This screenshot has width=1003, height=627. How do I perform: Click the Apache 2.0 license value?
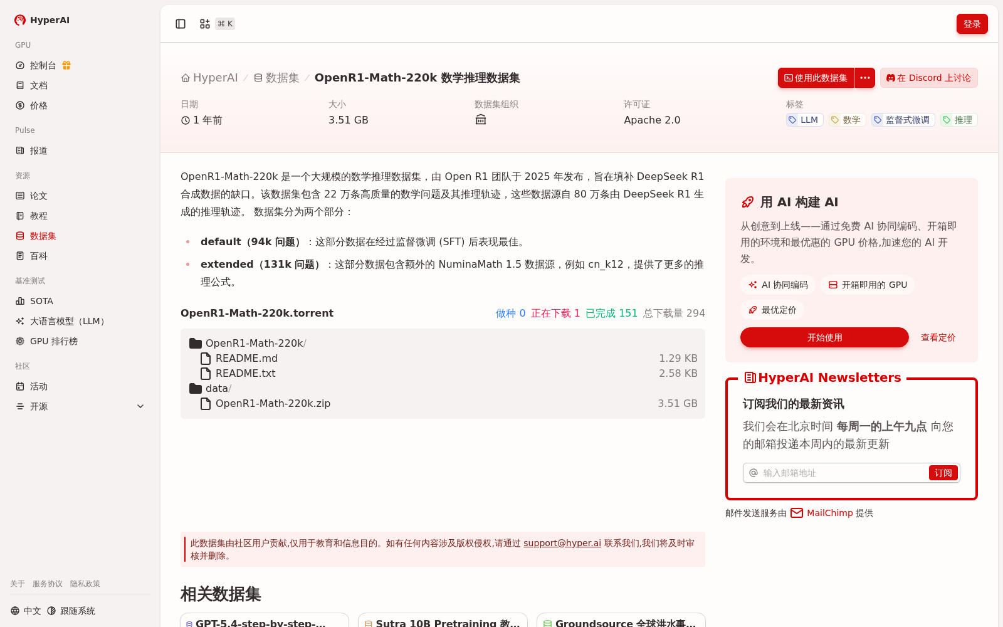click(x=652, y=120)
